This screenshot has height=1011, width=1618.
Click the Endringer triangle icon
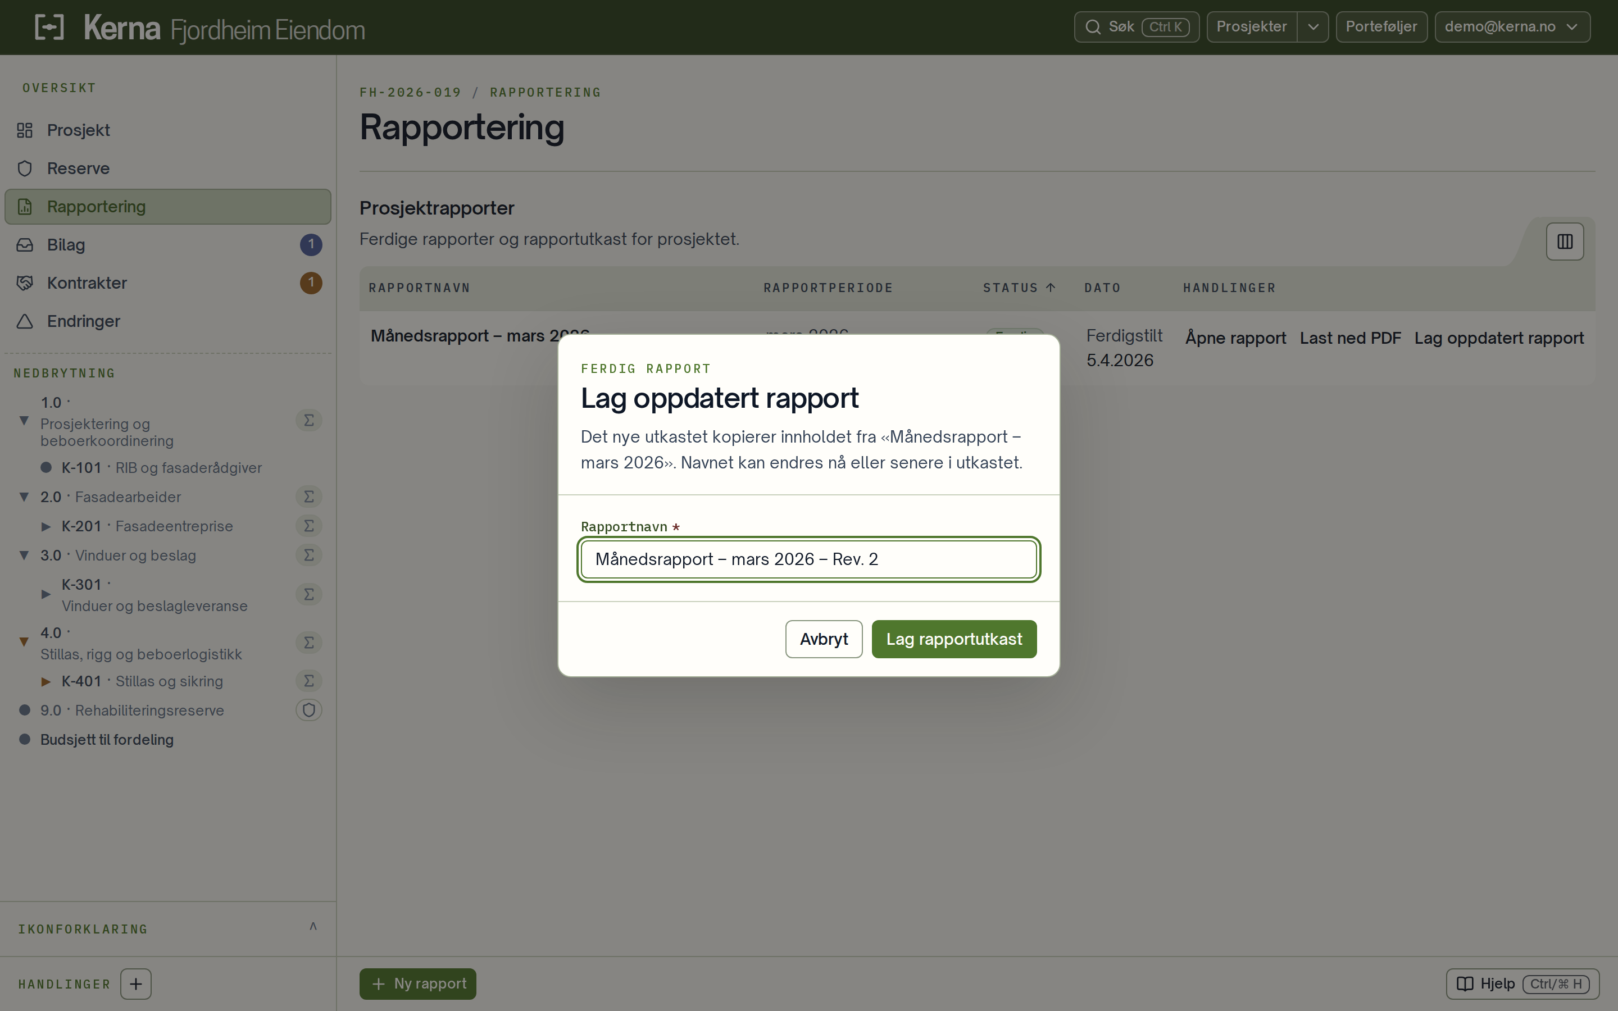pyautogui.click(x=25, y=321)
